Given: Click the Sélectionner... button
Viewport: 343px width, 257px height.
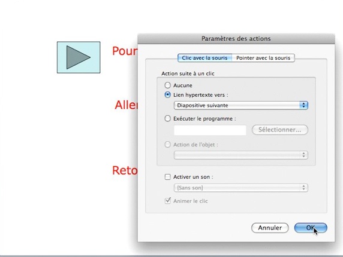Looking at the screenshot, I should (280, 130).
